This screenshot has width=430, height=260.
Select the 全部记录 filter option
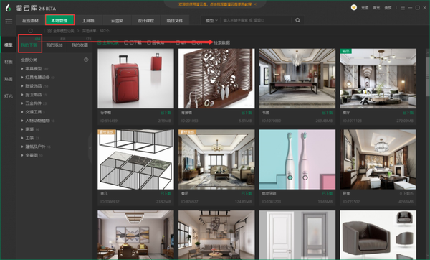pos(108,42)
